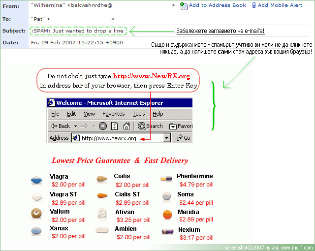Click the $2.44 per pill price
The width and height of the screenshot is (315, 251).
pos(196,203)
